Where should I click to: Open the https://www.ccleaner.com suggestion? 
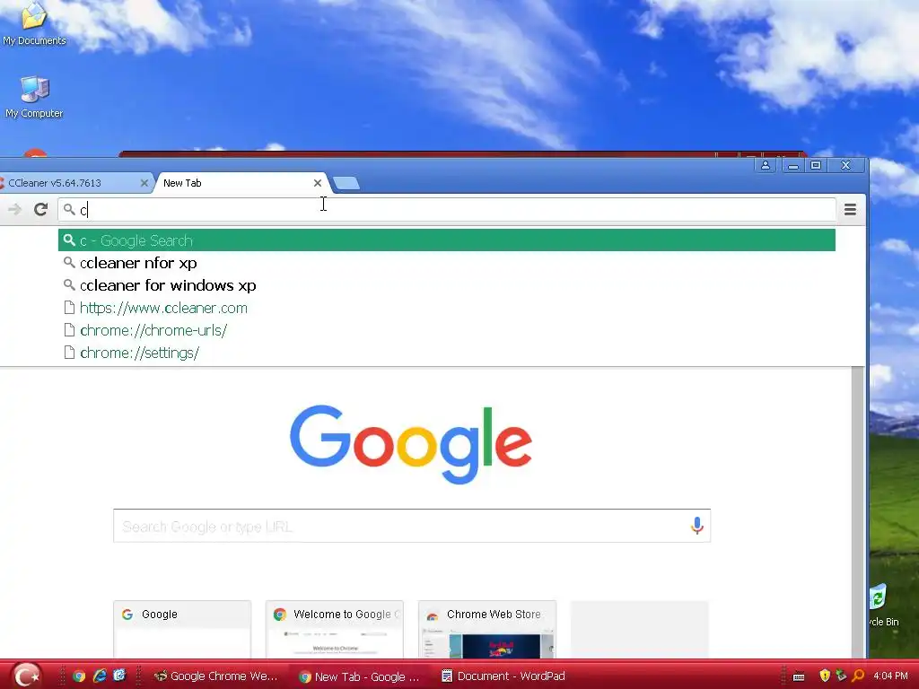click(447, 308)
